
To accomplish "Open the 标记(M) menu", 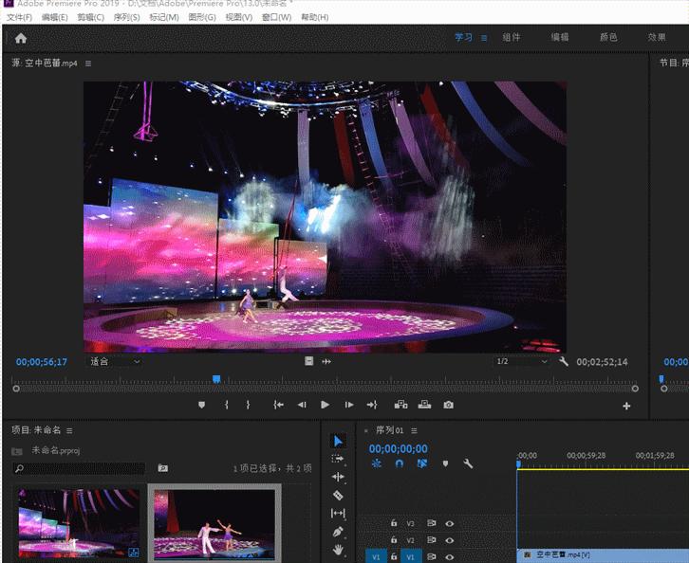I will coord(164,17).
